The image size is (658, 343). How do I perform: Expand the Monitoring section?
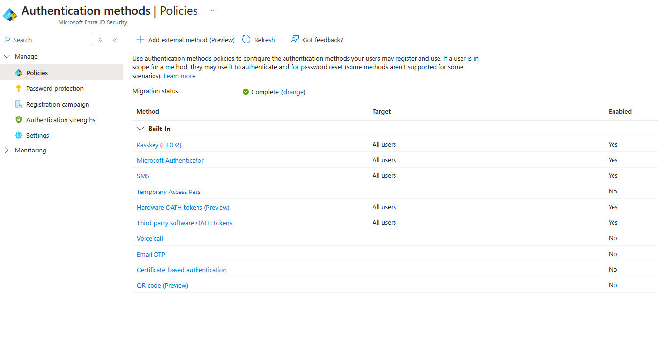pyautogui.click(x=6, y=150)
